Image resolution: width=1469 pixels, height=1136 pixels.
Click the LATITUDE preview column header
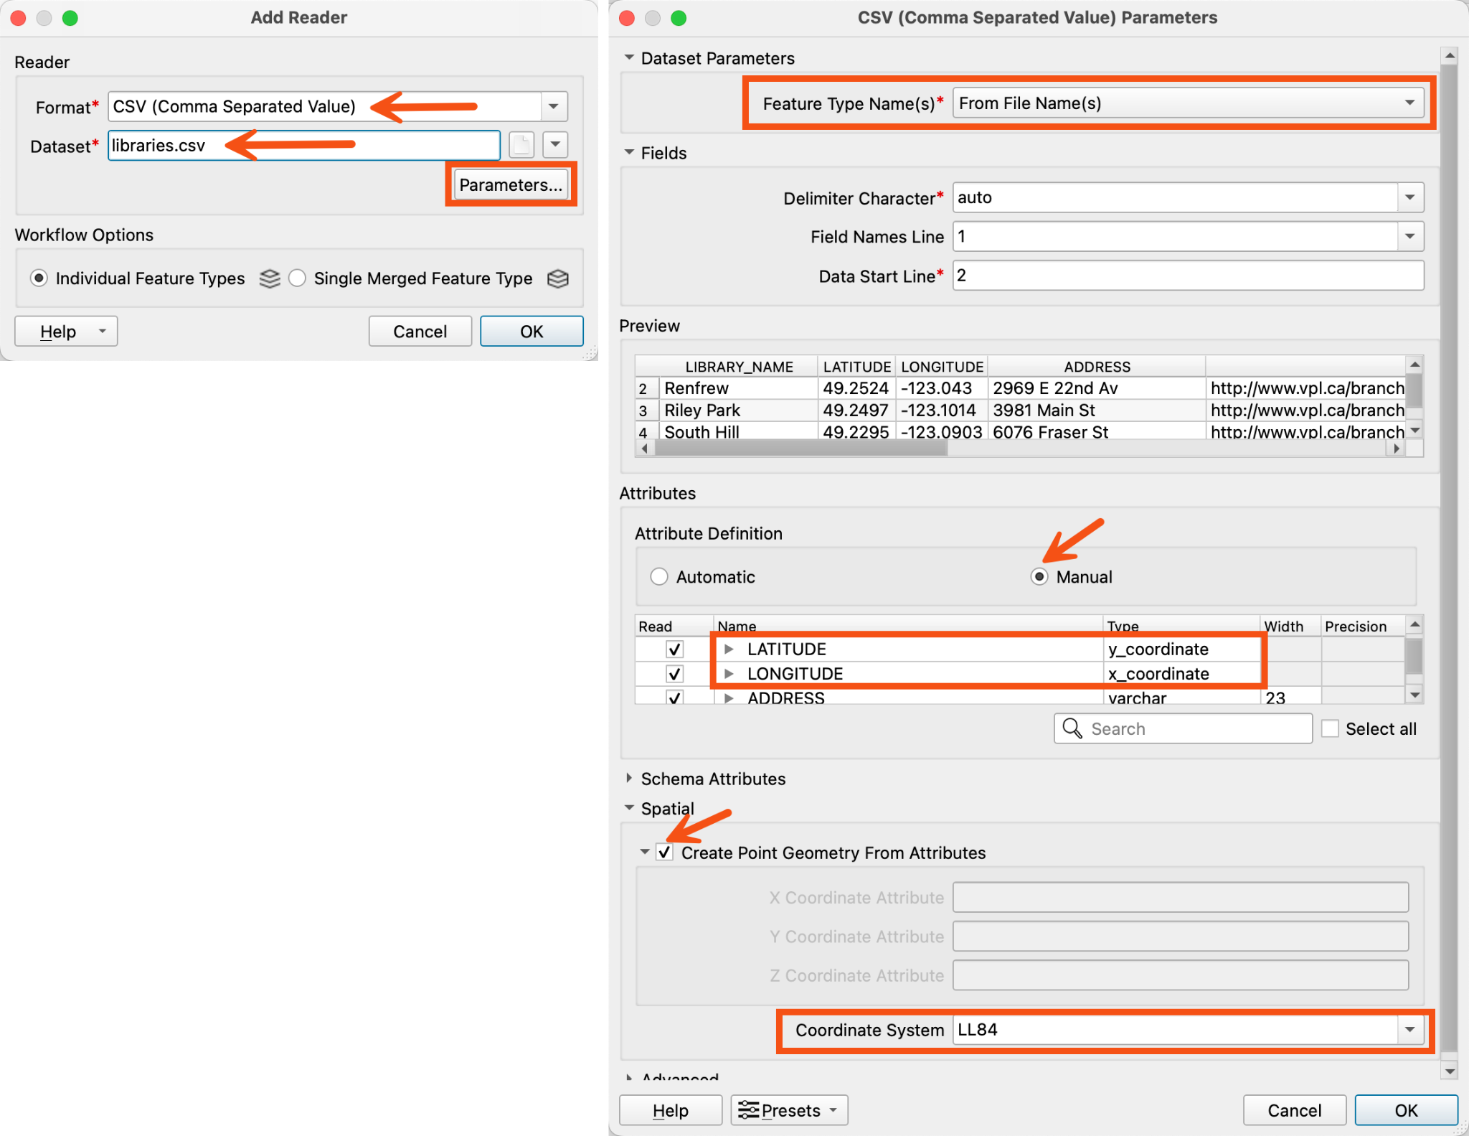(856, 367)
